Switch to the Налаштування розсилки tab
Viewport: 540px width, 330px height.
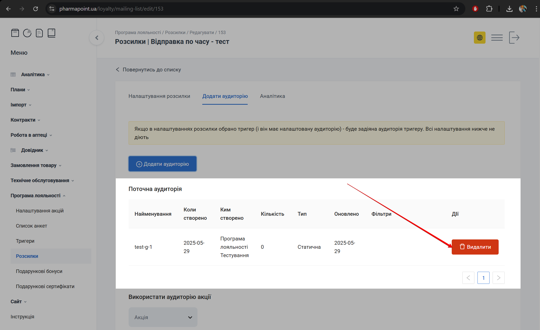coord(159,96)
